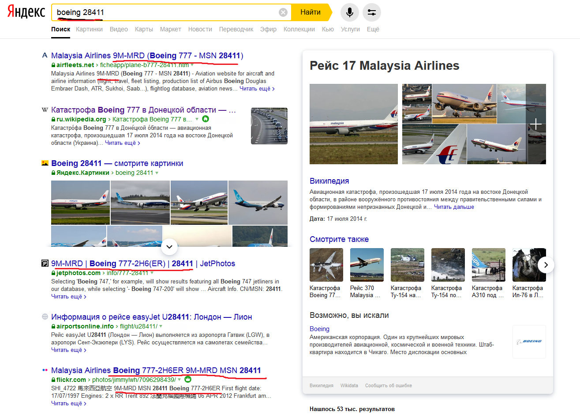
Task: Open dropdown arrow beside Яндекс.Картинки URL
Action: [157, 173]
